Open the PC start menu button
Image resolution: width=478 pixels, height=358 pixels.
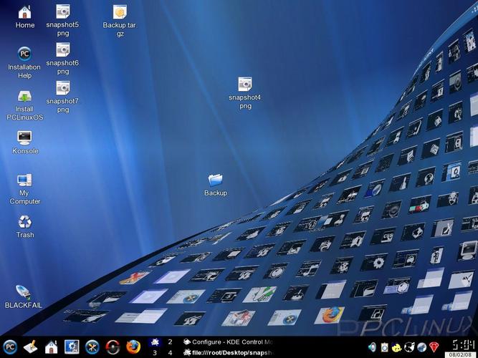click(9, 347)
